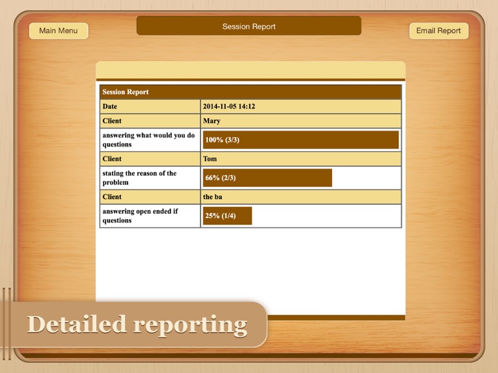Click the Client label above Tom's goal
498x373 pixels.
(150, 159)
